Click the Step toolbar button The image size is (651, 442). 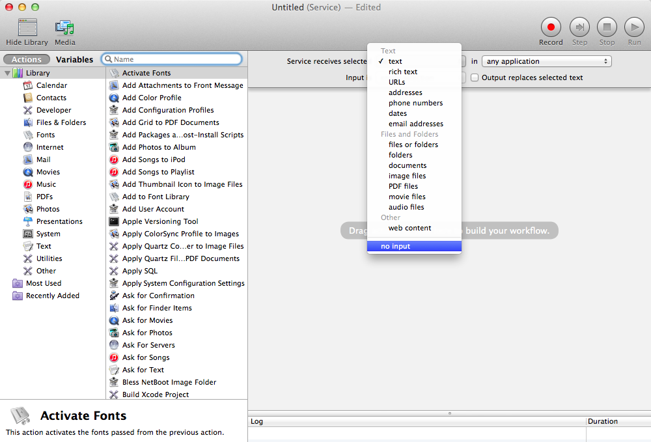(x=579, y=27)
